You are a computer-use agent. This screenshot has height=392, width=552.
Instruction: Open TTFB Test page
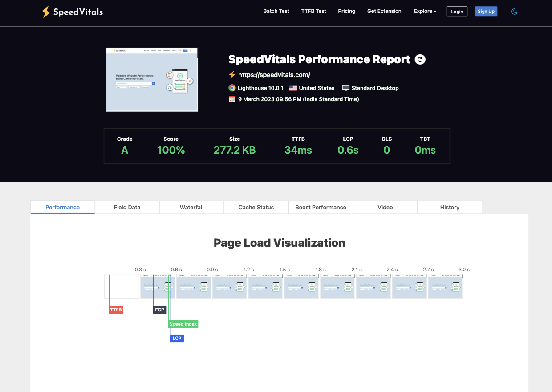pos(314,11)
